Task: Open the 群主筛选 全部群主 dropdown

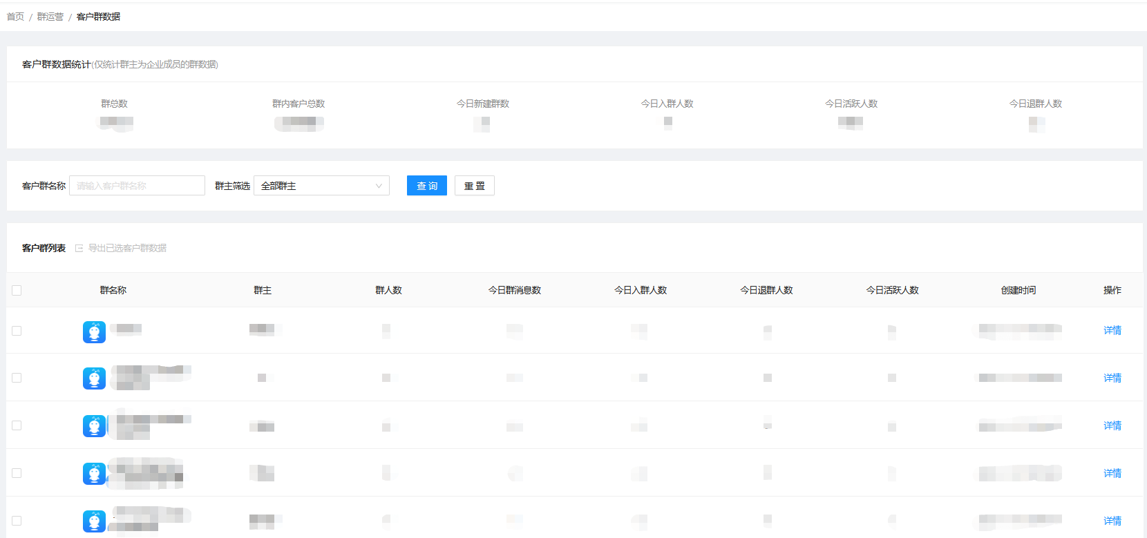Action: (x=321, y=186)
